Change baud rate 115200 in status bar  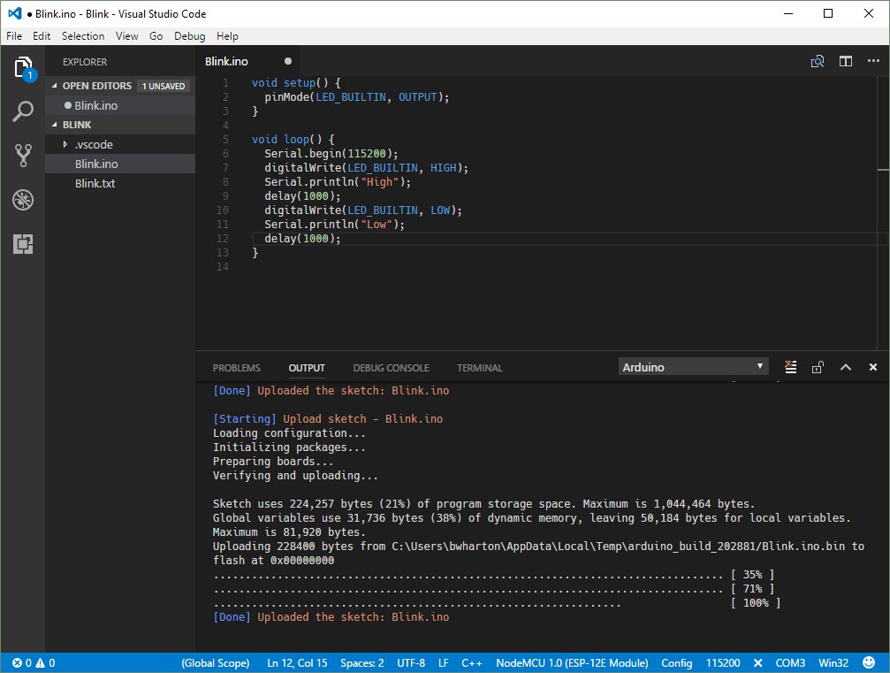click(x=723, y=662)
